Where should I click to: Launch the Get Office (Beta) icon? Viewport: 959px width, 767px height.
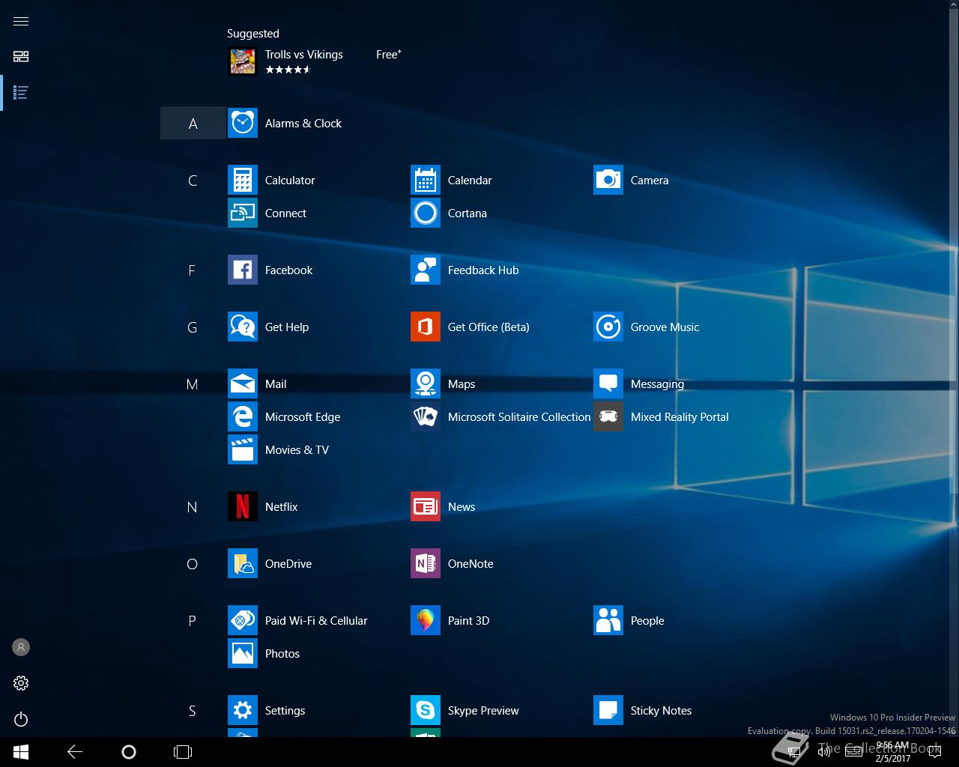coord(426,327)
